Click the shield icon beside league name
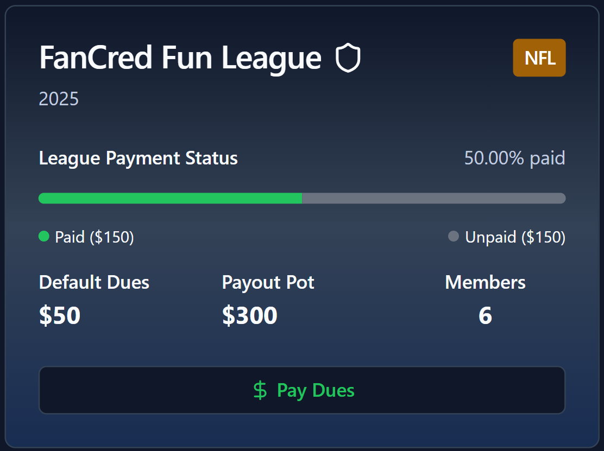This screenshot has width=604, height=451. [x=348, y=58]
